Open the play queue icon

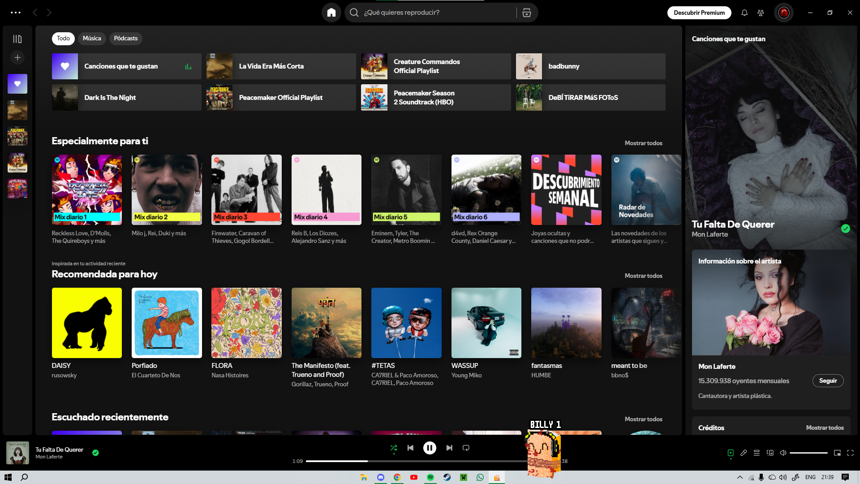pyautogui.click(x=757, y=453)
